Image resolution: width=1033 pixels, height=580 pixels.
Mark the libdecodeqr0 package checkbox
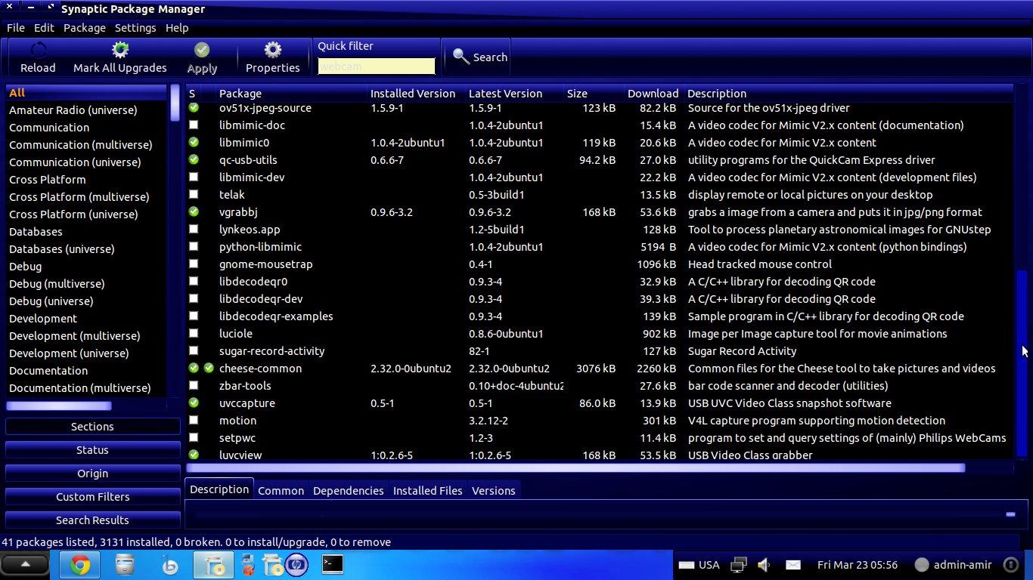[x=194, y=281]
